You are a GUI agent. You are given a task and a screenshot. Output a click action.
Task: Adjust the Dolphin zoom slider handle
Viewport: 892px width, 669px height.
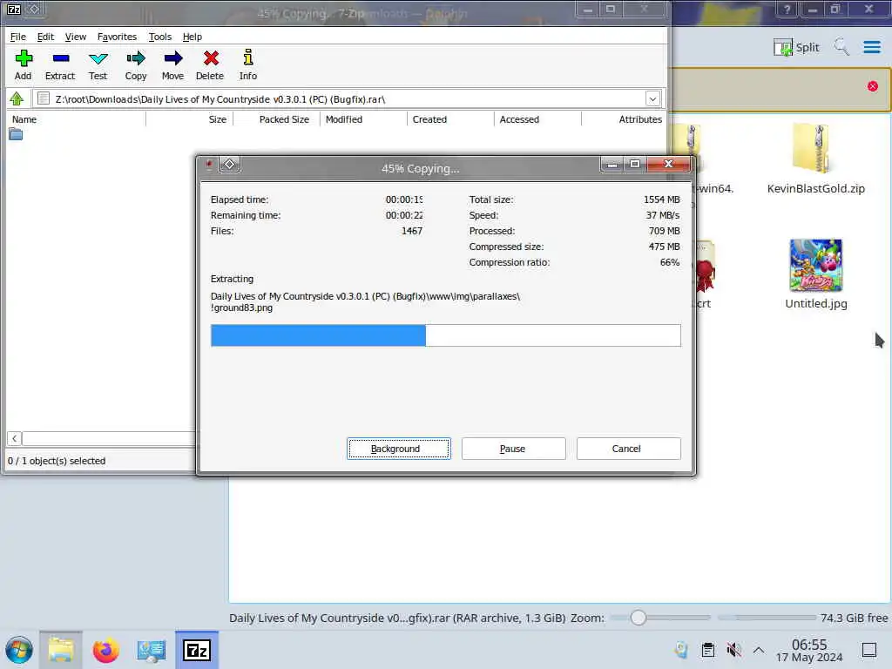coord(639,618)
